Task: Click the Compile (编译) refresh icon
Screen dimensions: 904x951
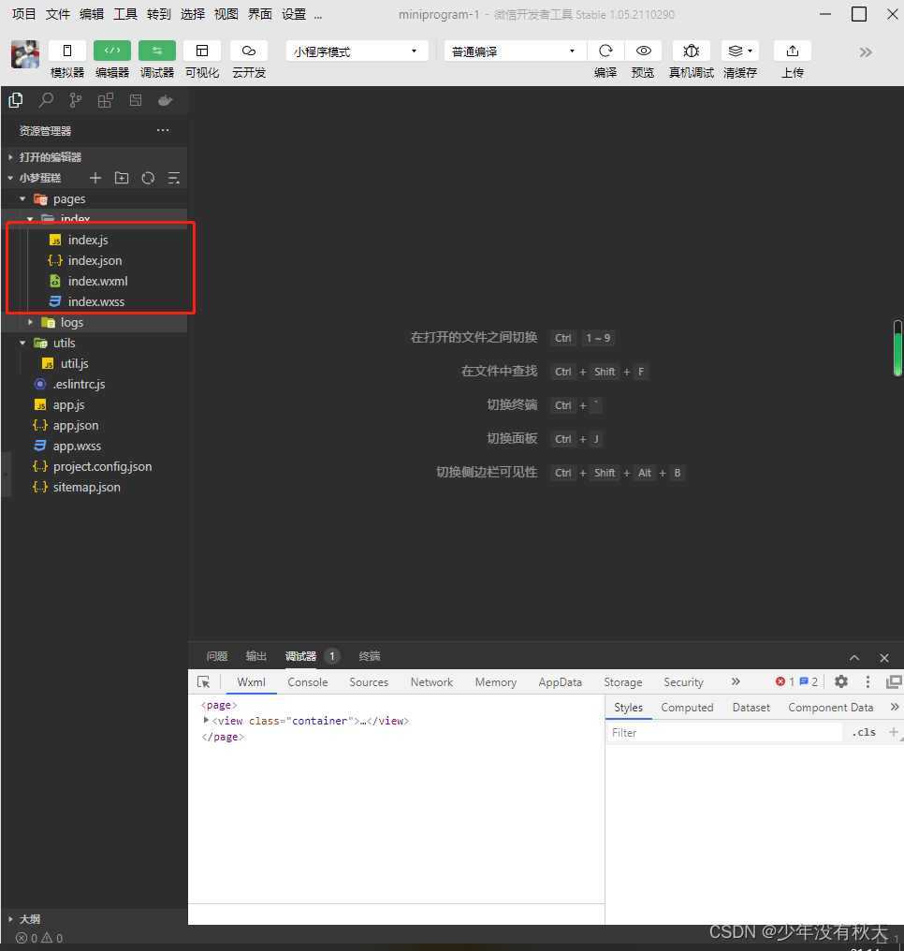Action: [605, 51]
